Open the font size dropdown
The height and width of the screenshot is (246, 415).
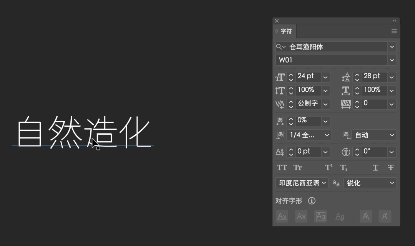pos(325,77)
